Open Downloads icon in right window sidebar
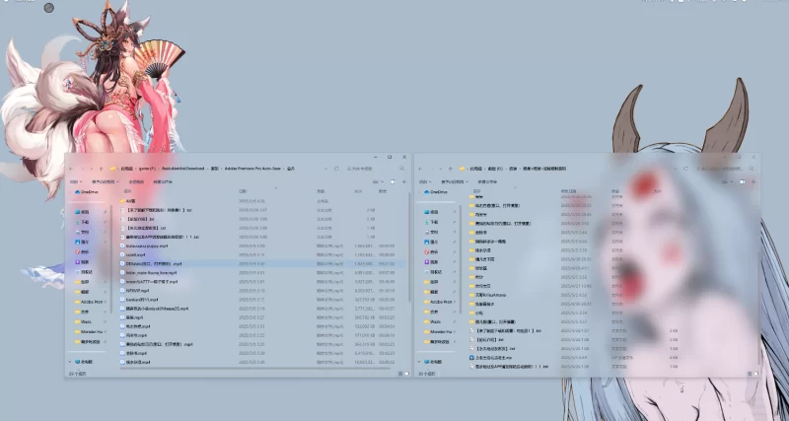 [x=427, y=222]
